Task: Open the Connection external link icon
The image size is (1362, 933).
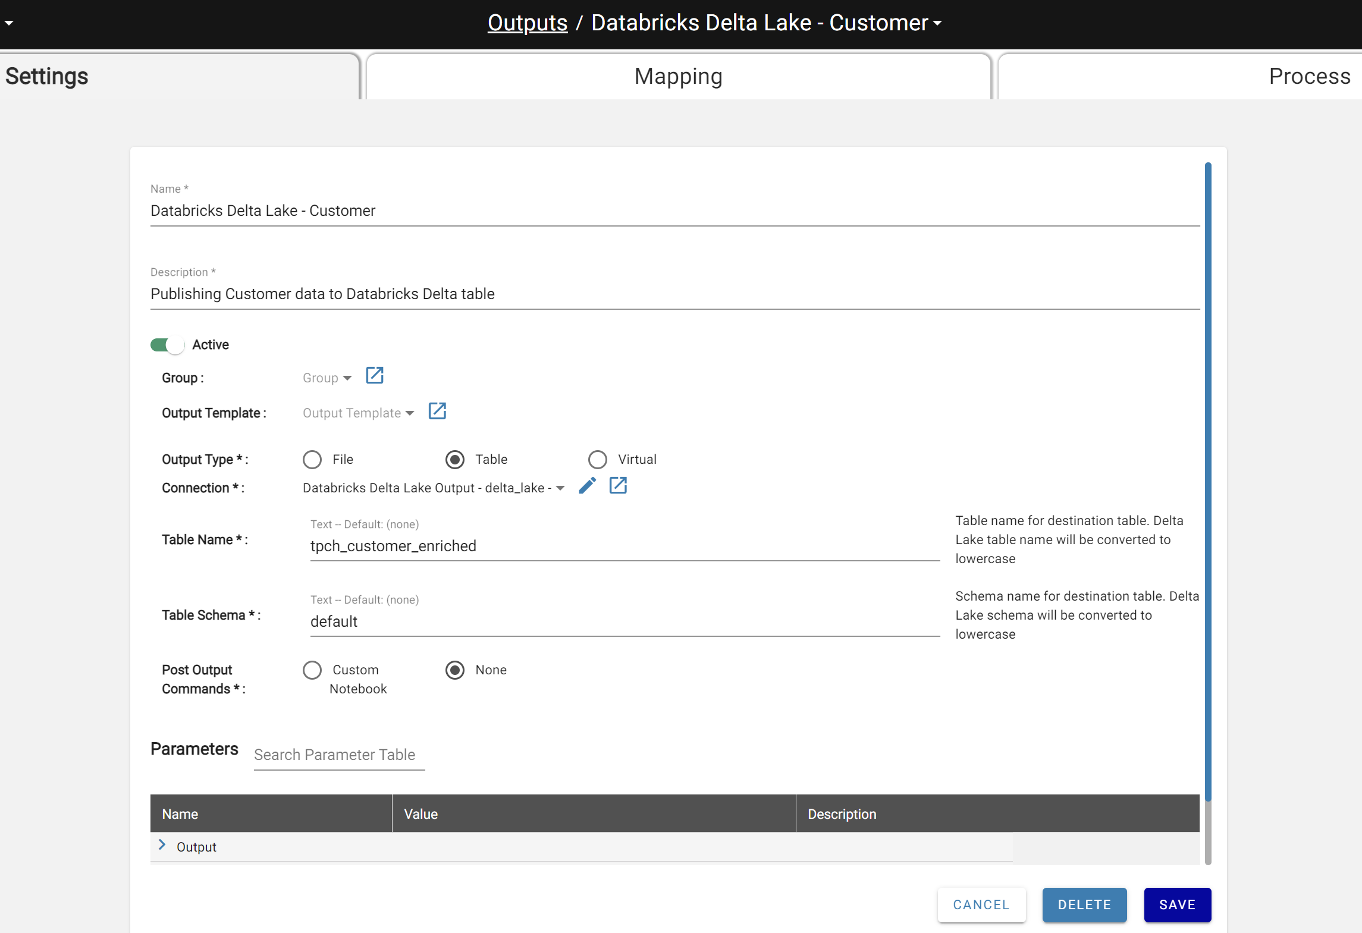Action: click(618, 486)
